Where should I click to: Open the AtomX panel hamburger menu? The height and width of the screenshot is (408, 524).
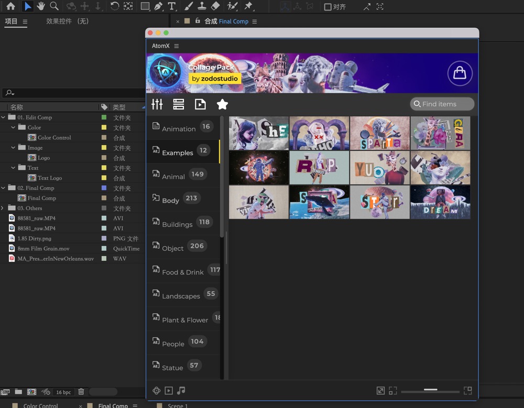point(177,46)
